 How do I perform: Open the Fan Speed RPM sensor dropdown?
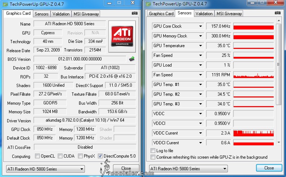click(200, 75)
